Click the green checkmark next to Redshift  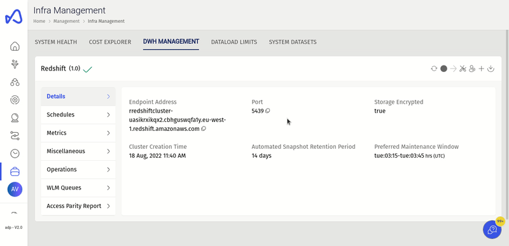pos(88,69)
